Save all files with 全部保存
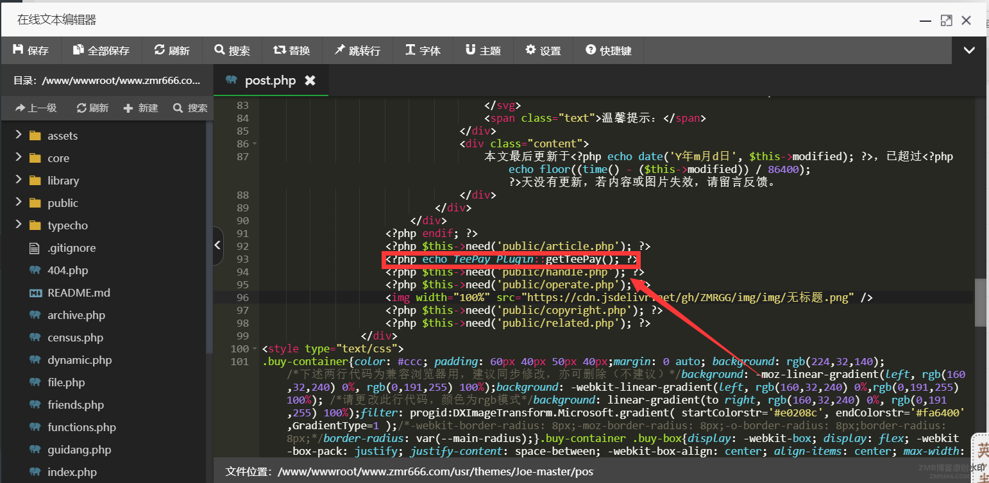The image size is (989, 483). pos(101,51)
